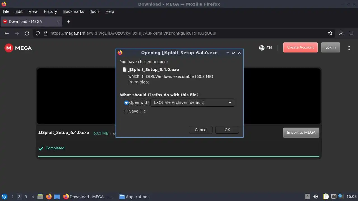358x201 pixels.
Task: Open the View menu
Action: coord(33,11)
